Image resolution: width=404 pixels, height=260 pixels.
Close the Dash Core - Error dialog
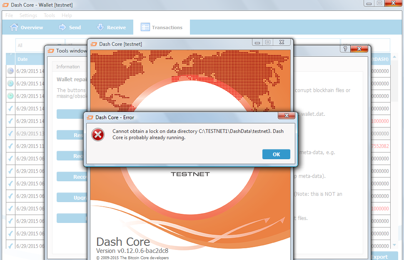click(x=287, y=115)
